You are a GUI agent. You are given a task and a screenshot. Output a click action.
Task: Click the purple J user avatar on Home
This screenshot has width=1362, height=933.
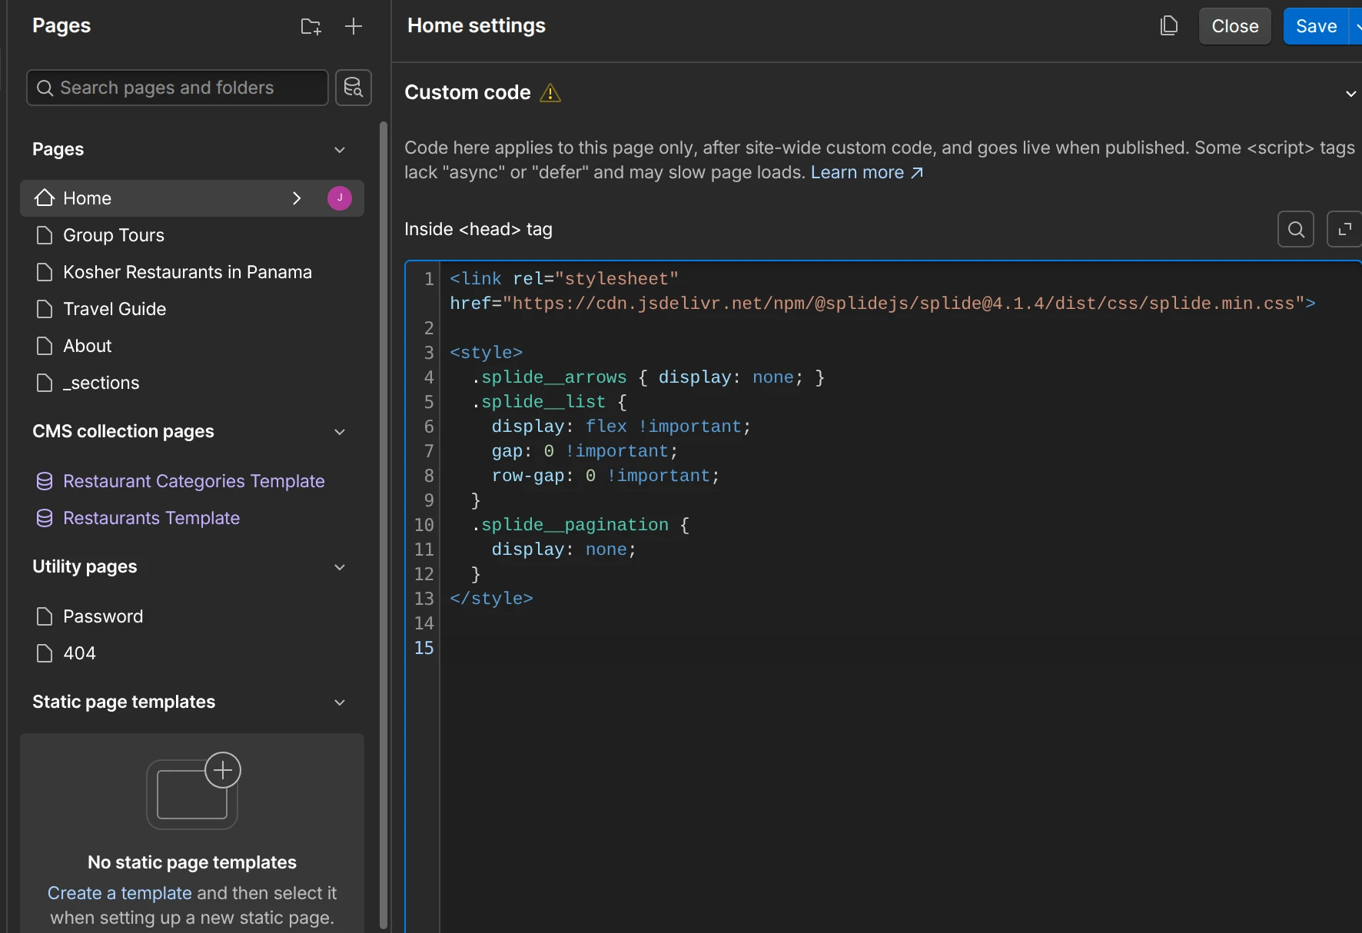pyautogui.click(x=340, y=198)
